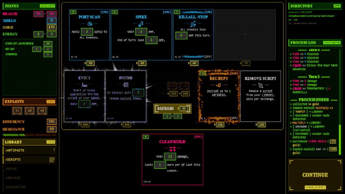Select the Evict card in the shop
The width and height of the screenshot is (345, 194).
84,96
